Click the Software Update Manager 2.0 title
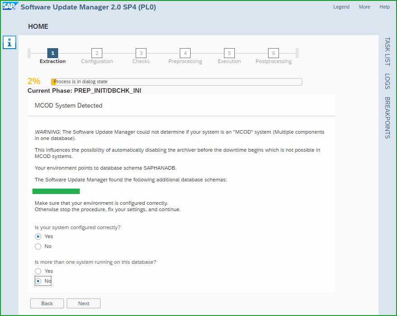The image size is (397, 316). [88, 7]
